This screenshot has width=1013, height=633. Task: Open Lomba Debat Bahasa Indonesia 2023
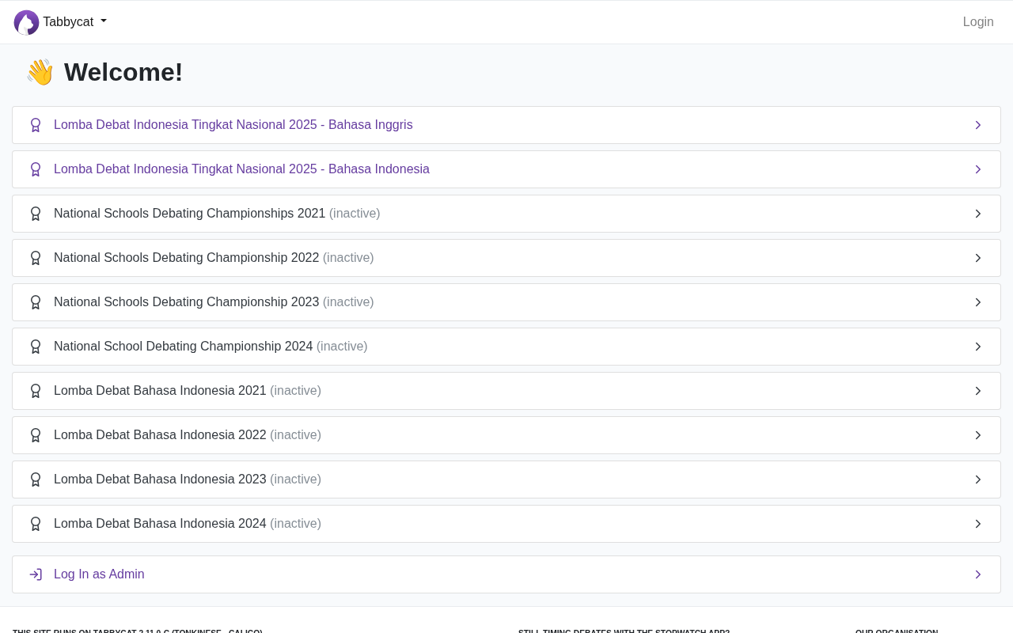506,479
